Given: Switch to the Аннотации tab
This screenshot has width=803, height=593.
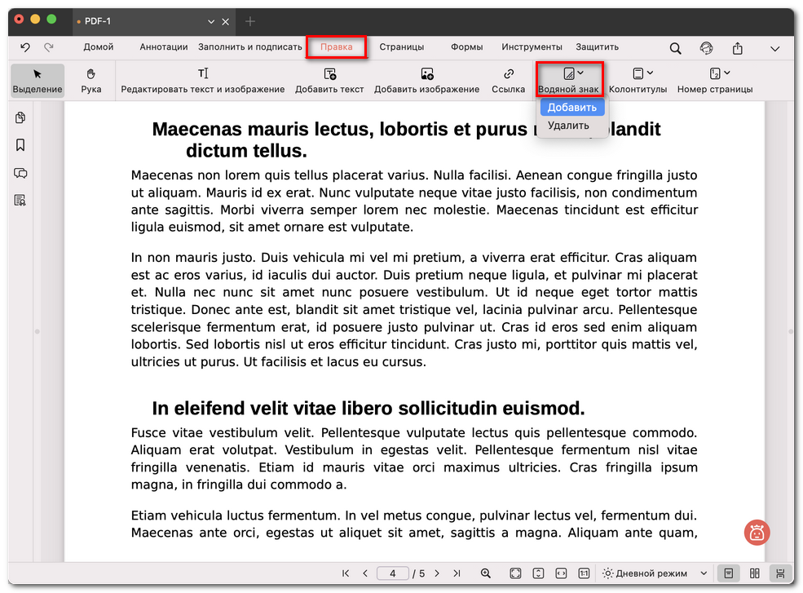Looking at the screenshot, I should (163, 47).
